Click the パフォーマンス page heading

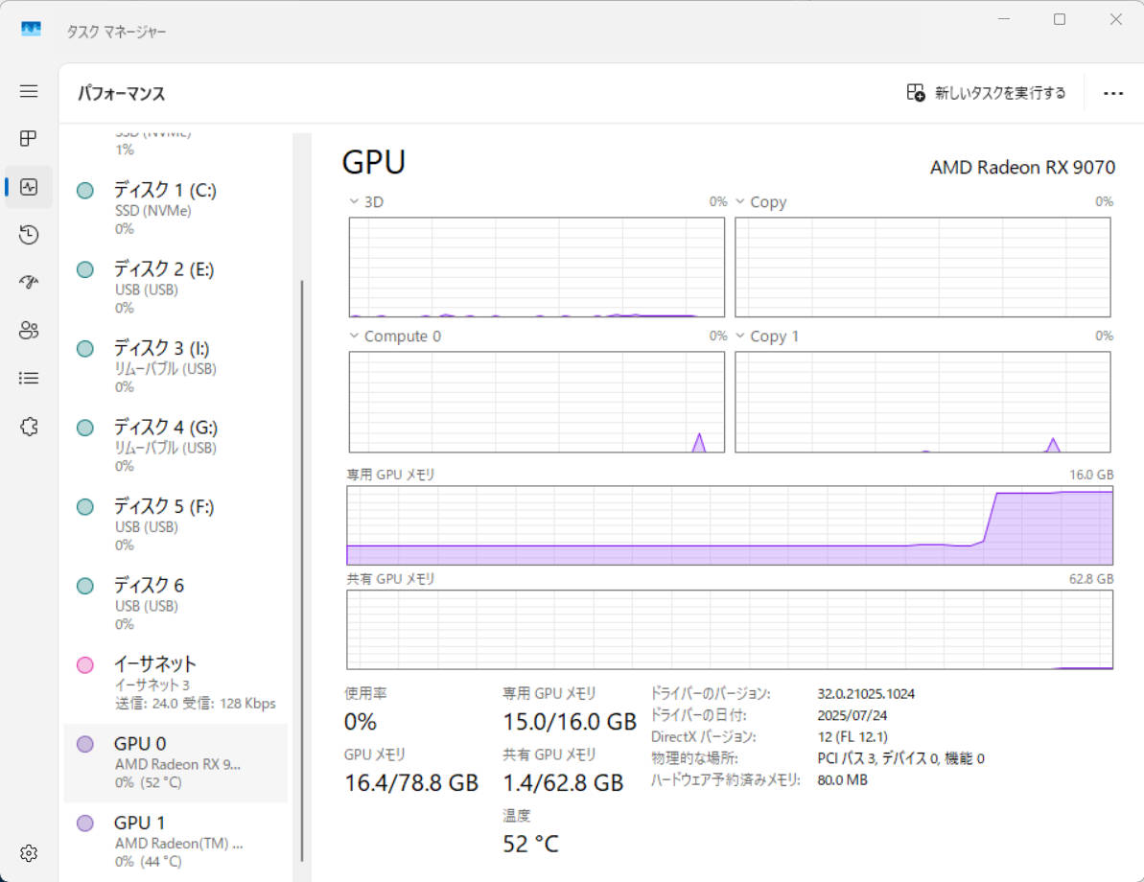pyautogui.click(x=122, y=93)
